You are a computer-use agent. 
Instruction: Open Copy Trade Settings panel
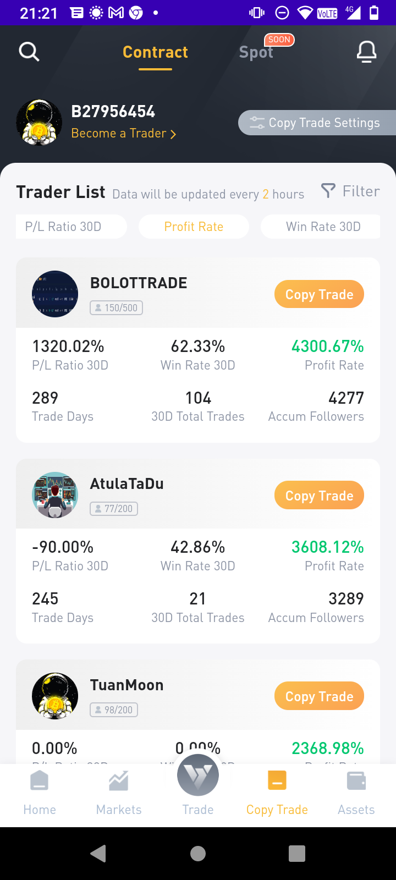[x=317, y=123]
